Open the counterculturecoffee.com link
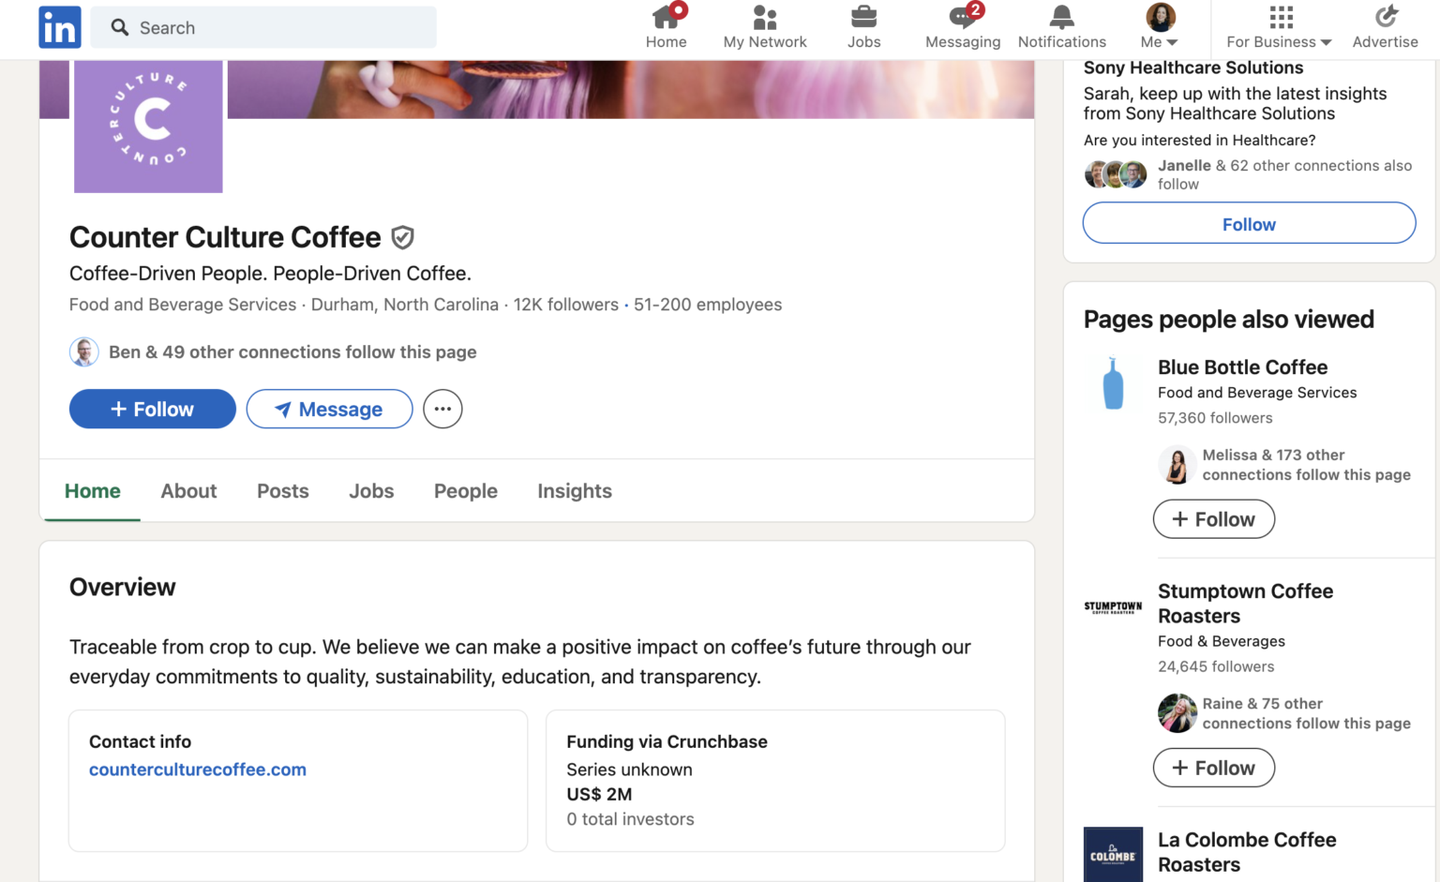1440x882 pixels. 197,769
